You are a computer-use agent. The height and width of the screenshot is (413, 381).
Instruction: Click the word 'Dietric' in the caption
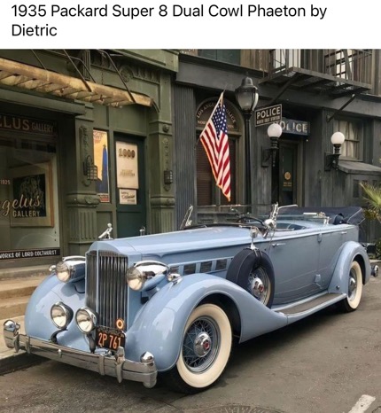[34, 30]
